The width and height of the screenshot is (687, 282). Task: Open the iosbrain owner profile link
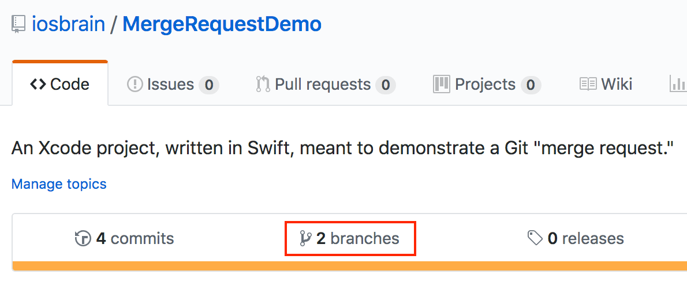tap(69, 24)
